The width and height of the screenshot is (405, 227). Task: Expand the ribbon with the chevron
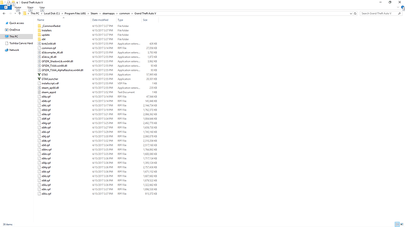(x=398, y=7)
